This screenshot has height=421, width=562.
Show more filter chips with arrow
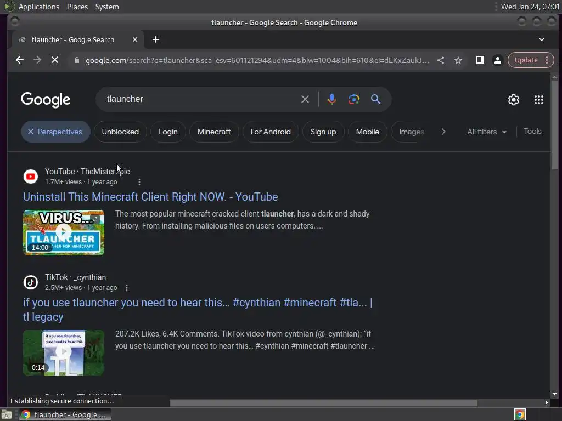coord(443,132)
